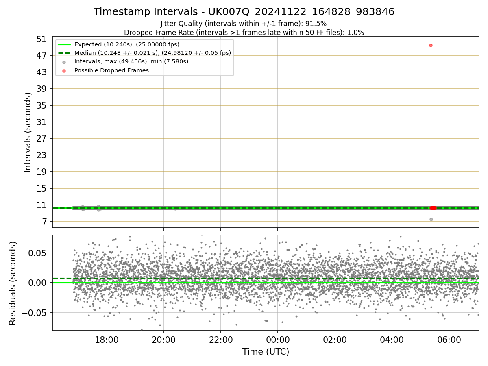
Task: Click the red dropped-frame point near 49 seconds
Action: point(431,45)
